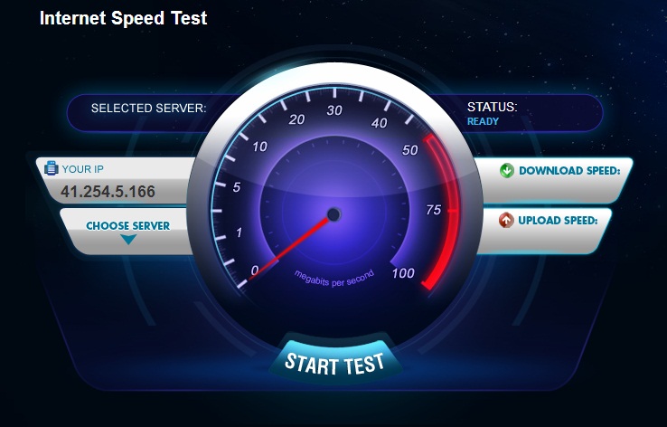Screen dimensions: 667x427
Task: Click the 0 mark on gauge
Action: tap(254, 270)
